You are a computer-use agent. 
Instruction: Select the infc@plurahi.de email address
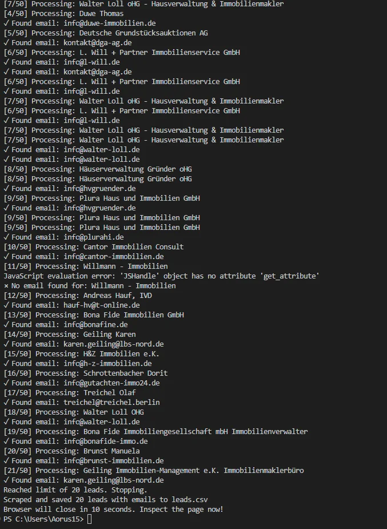tap(93, 237)
